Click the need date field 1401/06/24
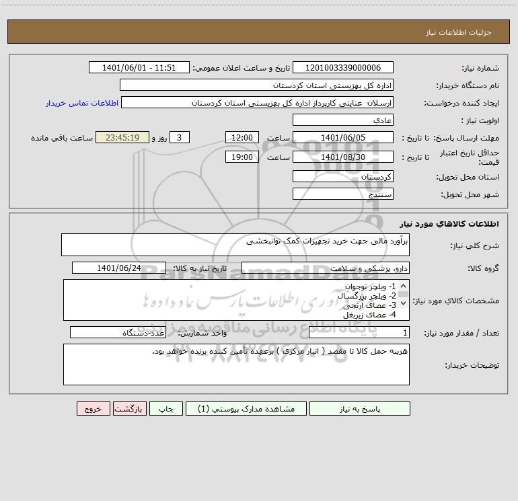 pos(119,268)
